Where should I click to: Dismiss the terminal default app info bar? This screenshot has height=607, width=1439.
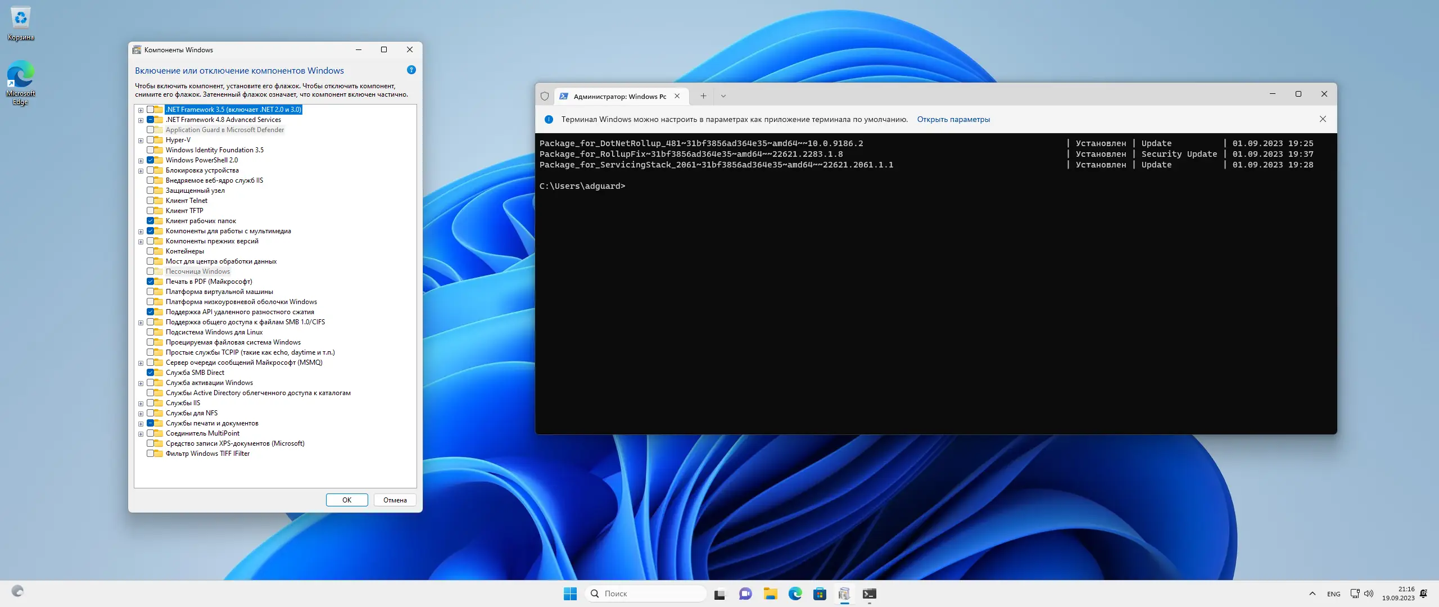pos(1322,119)
